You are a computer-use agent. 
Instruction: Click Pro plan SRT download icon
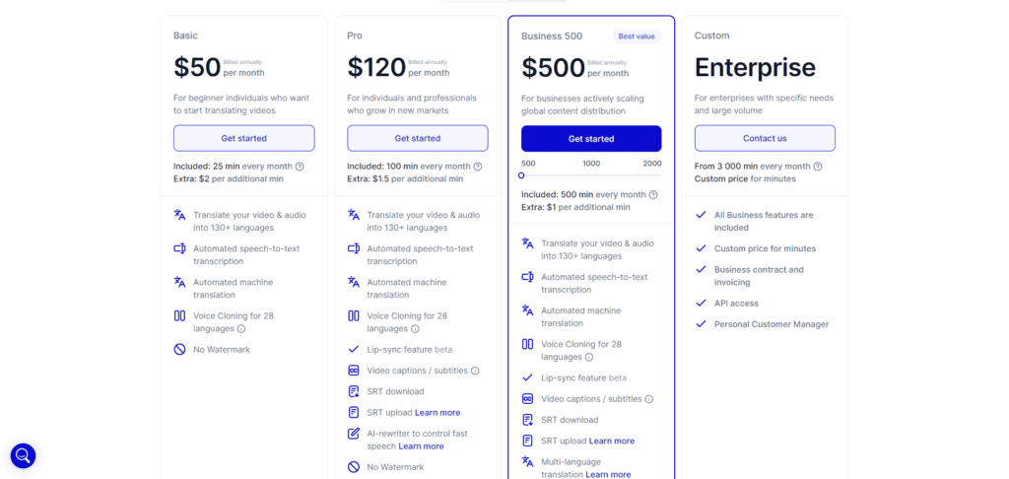[354, 391]
